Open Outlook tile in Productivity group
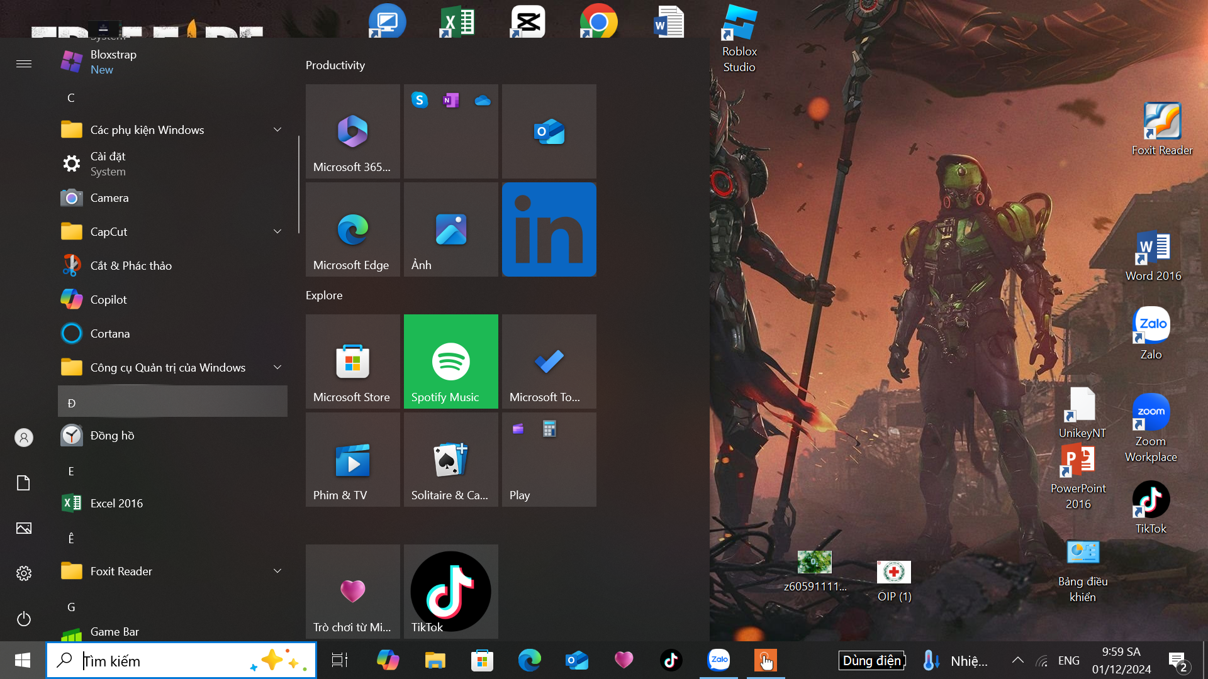 click(x=549, y=131)
